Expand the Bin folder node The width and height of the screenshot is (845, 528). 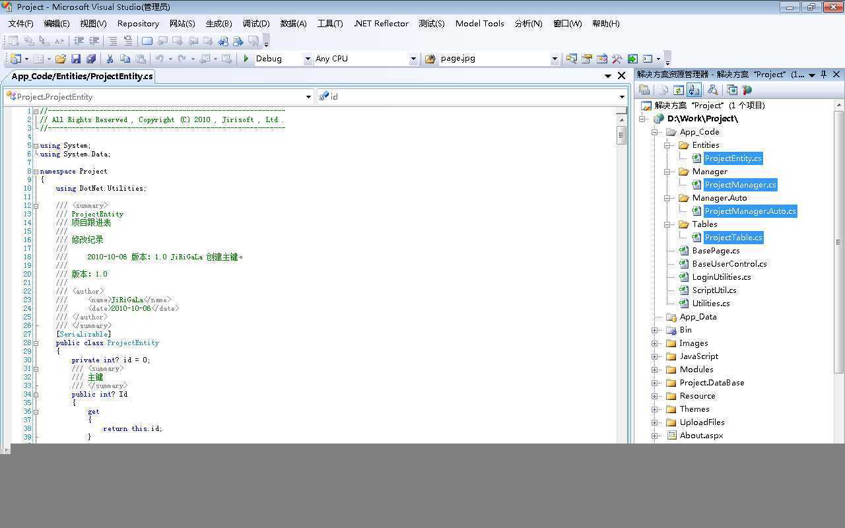pos(655,330)
